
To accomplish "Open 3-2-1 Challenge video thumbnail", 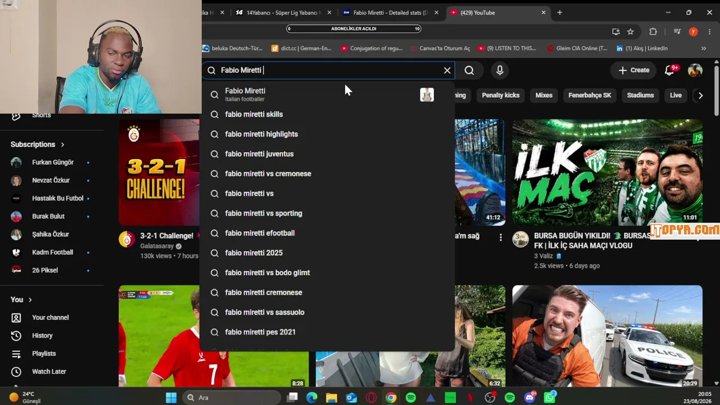I will (159, 172).
